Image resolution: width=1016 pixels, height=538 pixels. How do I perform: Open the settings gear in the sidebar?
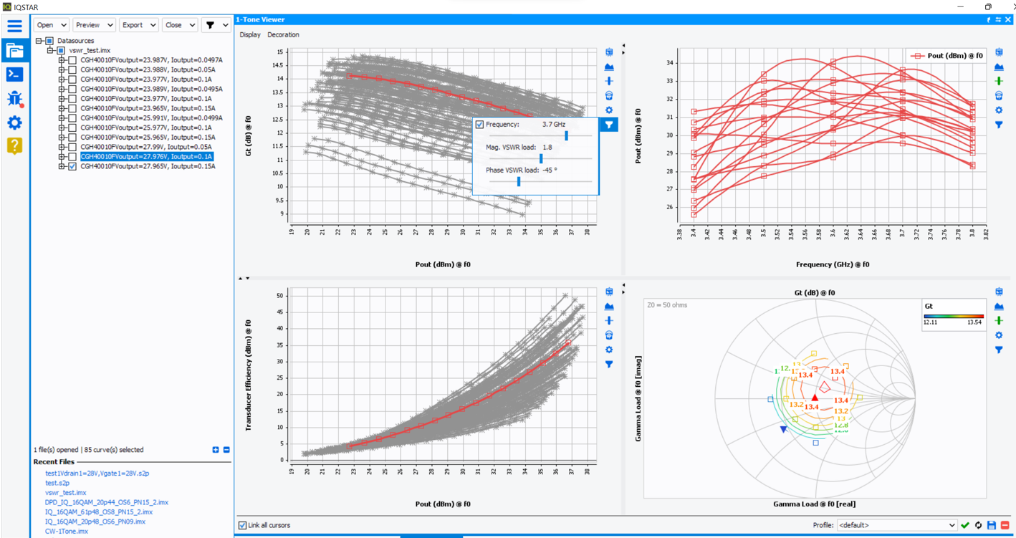[14, 123]
